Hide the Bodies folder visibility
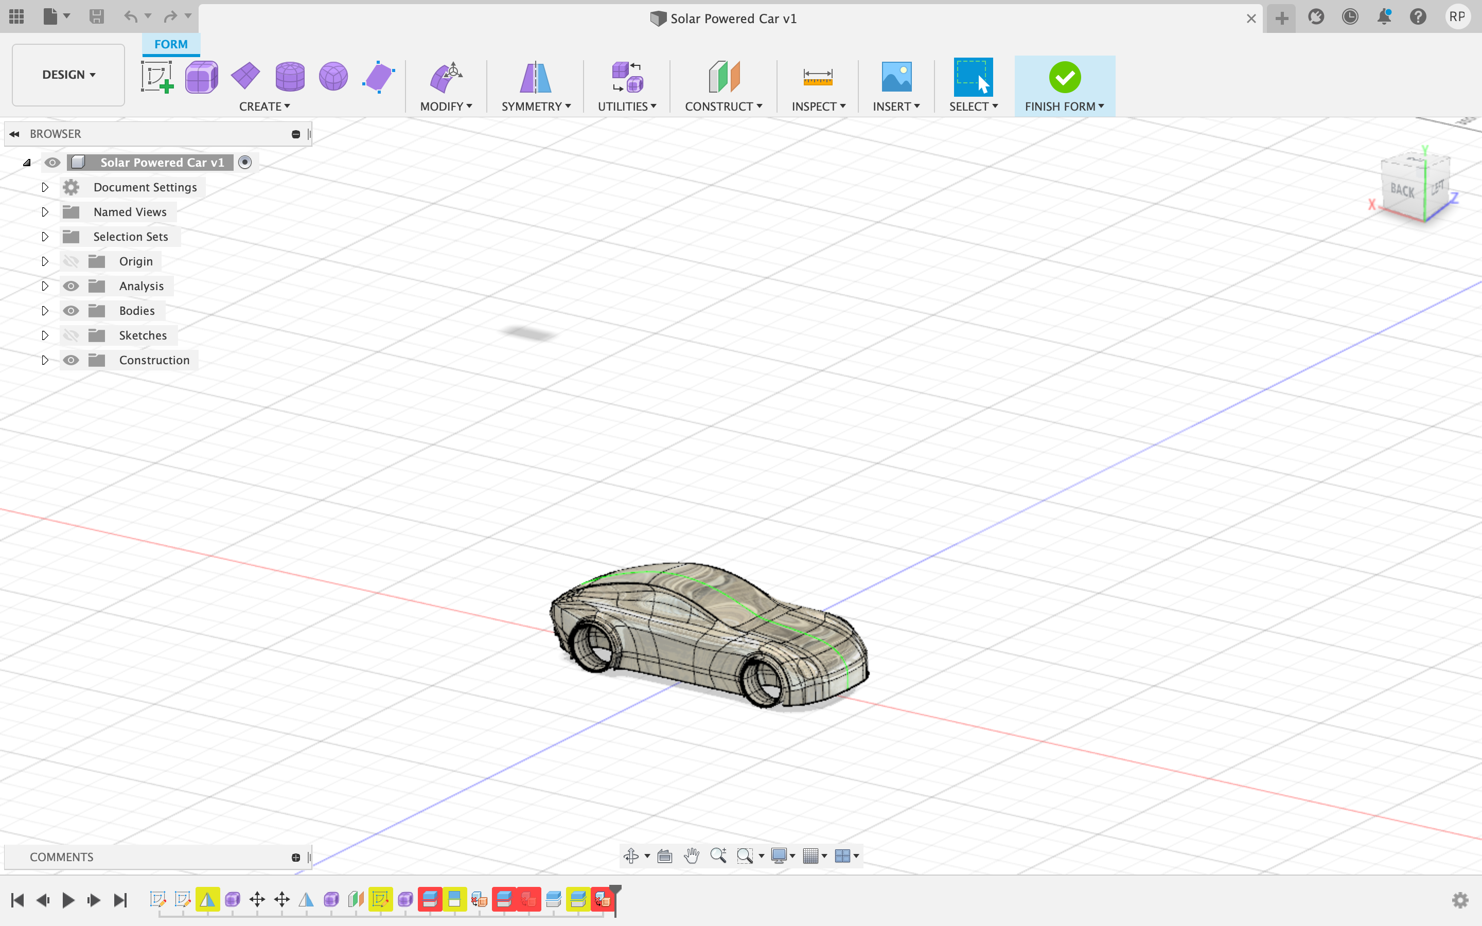1482x926 pixels. [x=71, y=311]
